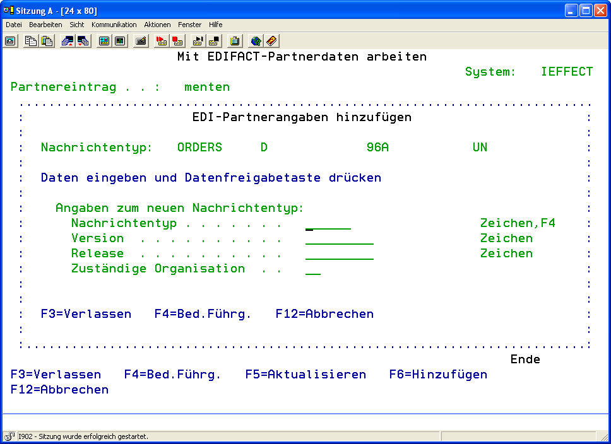611x444 pixels.
Task: Click the help book icon
Action: pos(271,41)
